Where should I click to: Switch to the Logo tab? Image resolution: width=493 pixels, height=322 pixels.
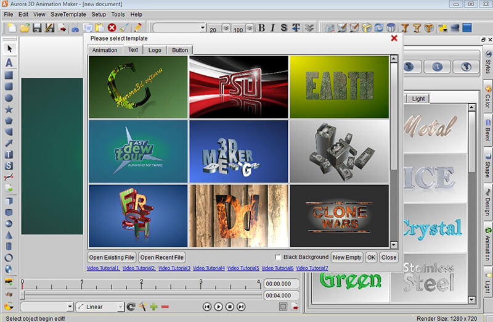(x=155, y=50)
